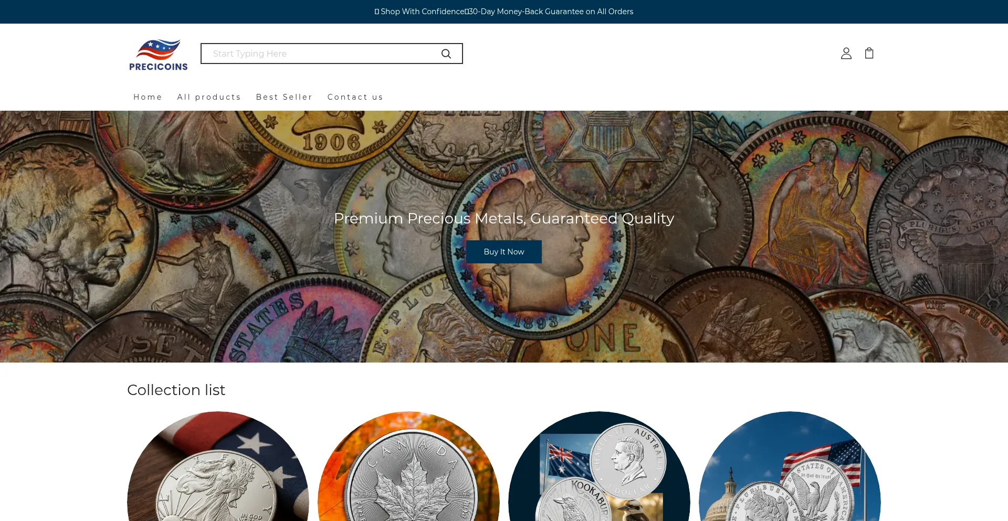The height and width of the screenshot is (521, 1008).
Task: Open the user account icon
Action: (x=846, y=53)
